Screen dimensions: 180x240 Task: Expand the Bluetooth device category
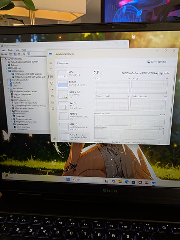click(8, 83)
